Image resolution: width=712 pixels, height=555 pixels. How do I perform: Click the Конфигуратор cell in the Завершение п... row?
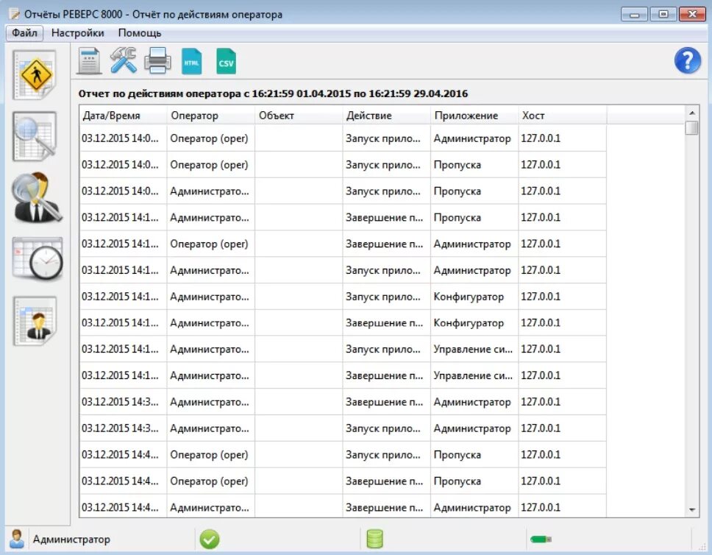pyautogui.click(x=474, y=323)
